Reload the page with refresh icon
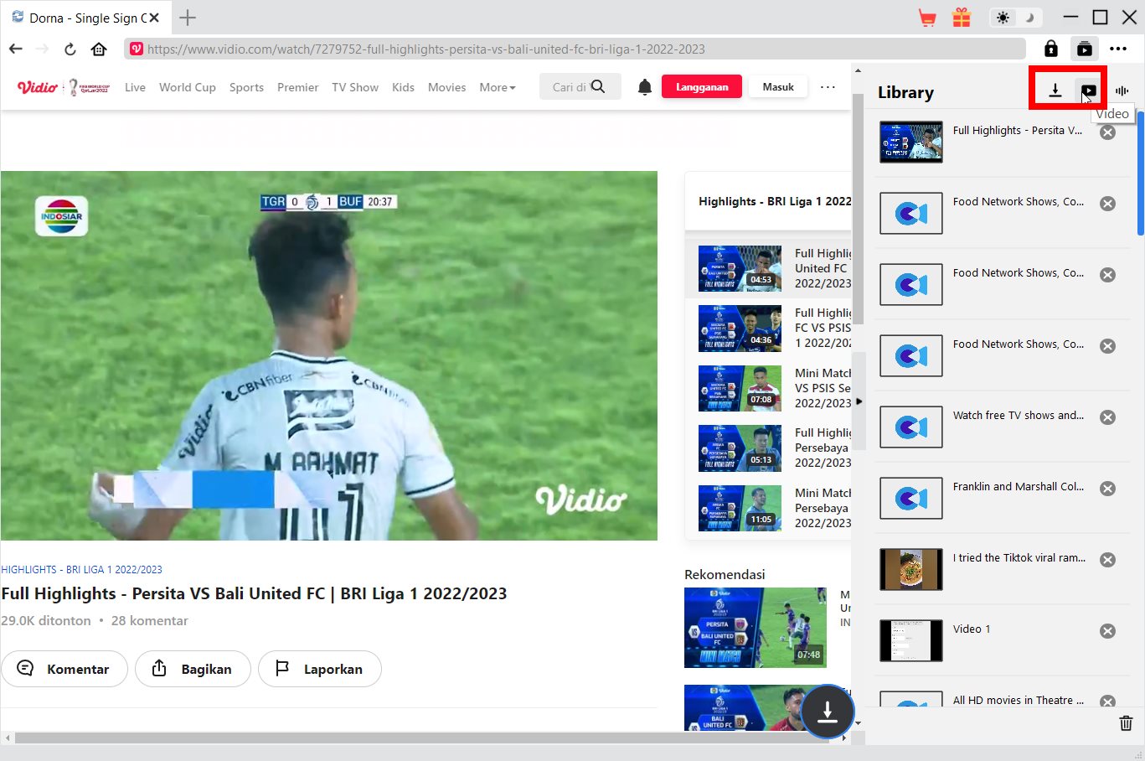Screen dimensions: 1145x761 [70, 49]
